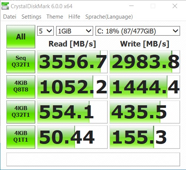Start the 4KiB Q32T1 test
Viewport: 186px width, 170px height.
(x=21, y=112)
